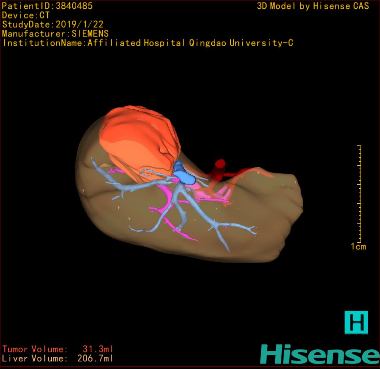380x369 pixels.
Task: Click the Hisense brand logo text
Action: tap(320, 354)
